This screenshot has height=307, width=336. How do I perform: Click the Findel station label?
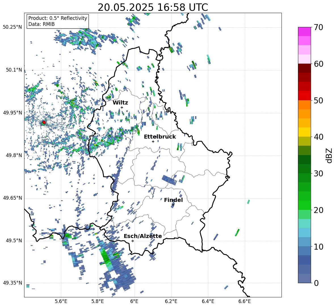[x=173, y=200]
